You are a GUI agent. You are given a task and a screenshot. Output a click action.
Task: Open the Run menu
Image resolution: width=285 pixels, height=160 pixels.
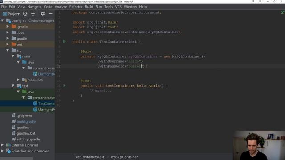pos(99,7)
